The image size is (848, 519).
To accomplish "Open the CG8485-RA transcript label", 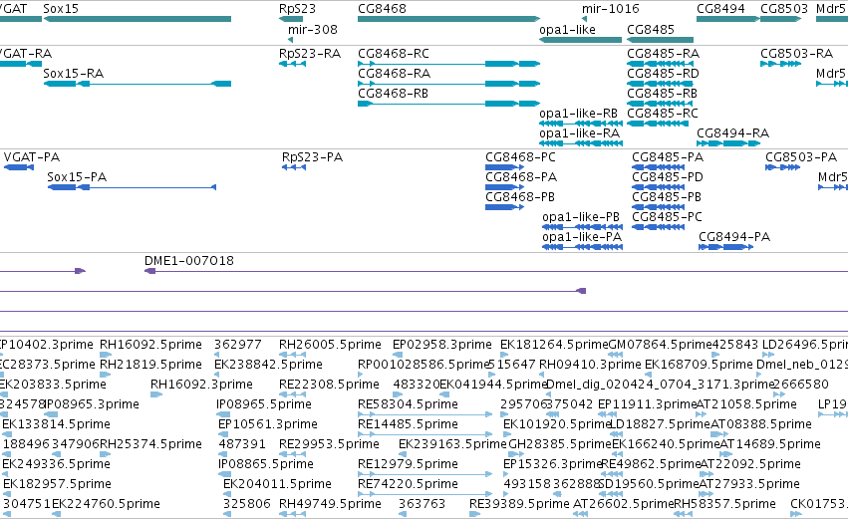I will 663,54.
